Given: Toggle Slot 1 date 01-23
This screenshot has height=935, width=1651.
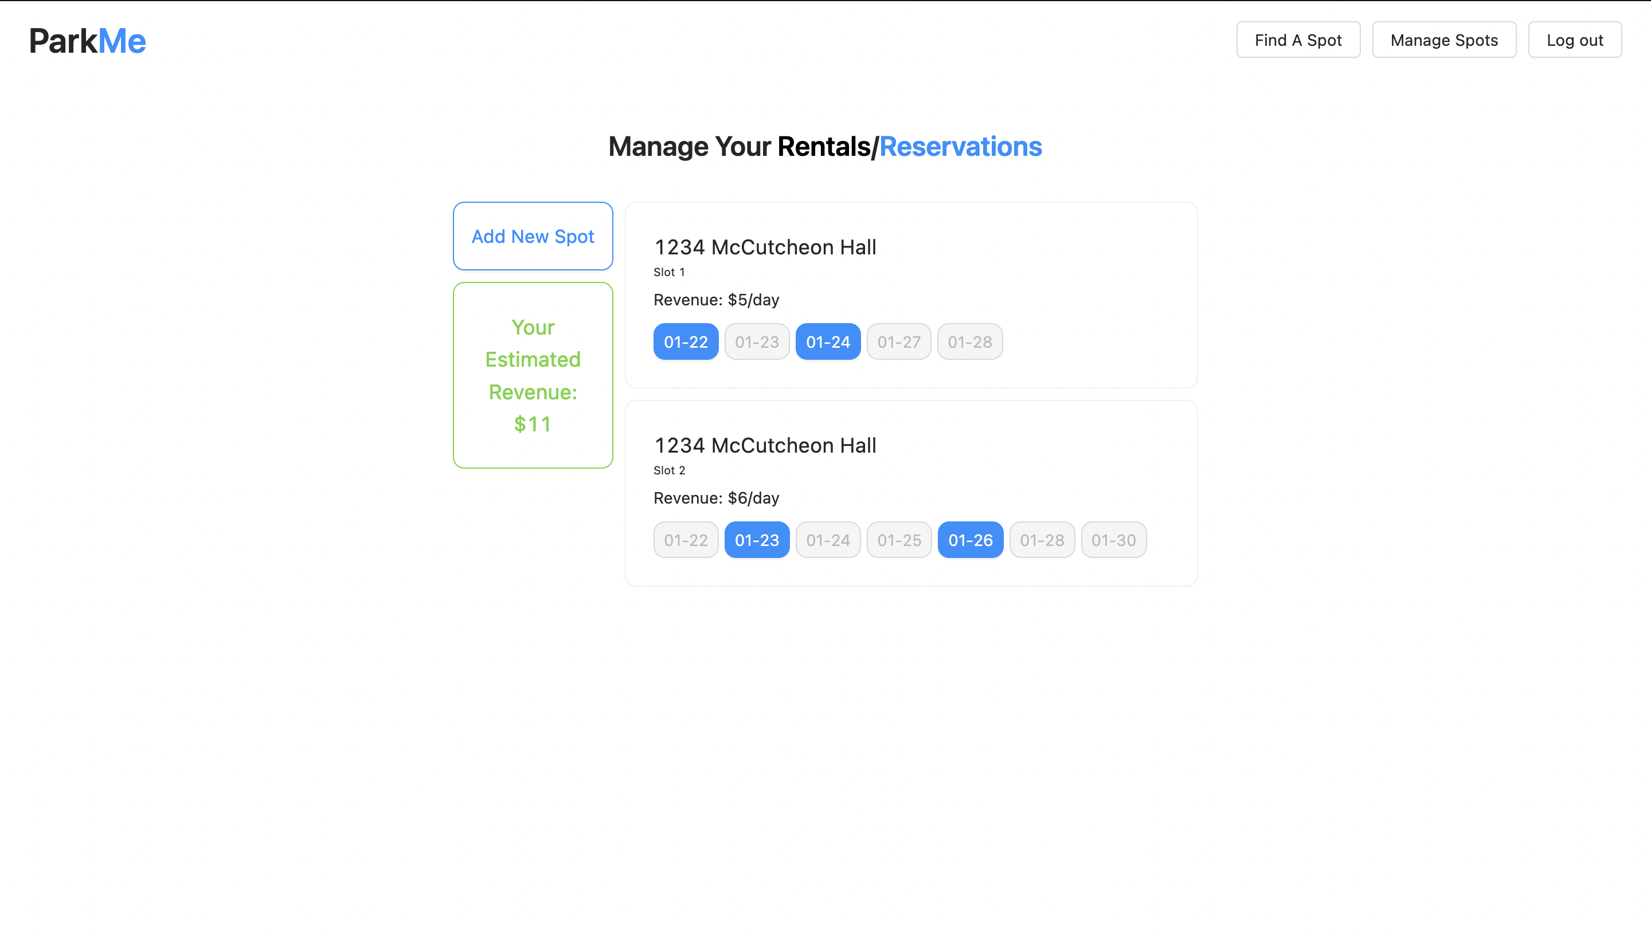Looking at the screenshot, I should pos(757,341).
